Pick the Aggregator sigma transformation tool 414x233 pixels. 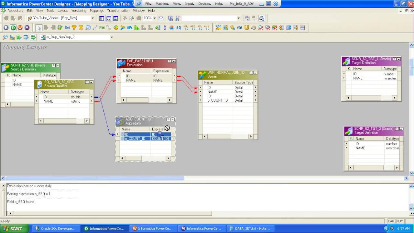(81, 28)
